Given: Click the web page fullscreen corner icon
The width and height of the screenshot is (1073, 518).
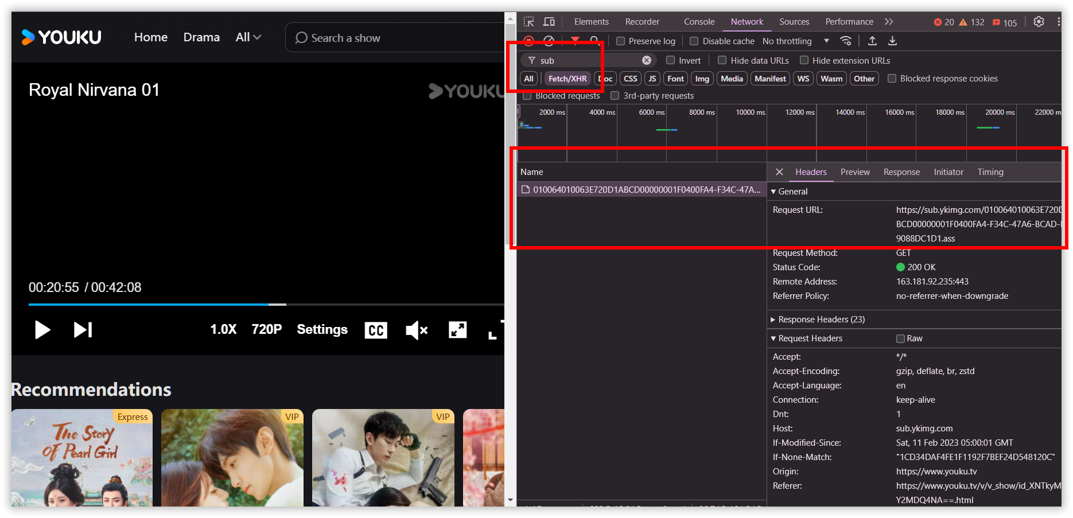Looking at the screenshot, I should tap(495, 330).
